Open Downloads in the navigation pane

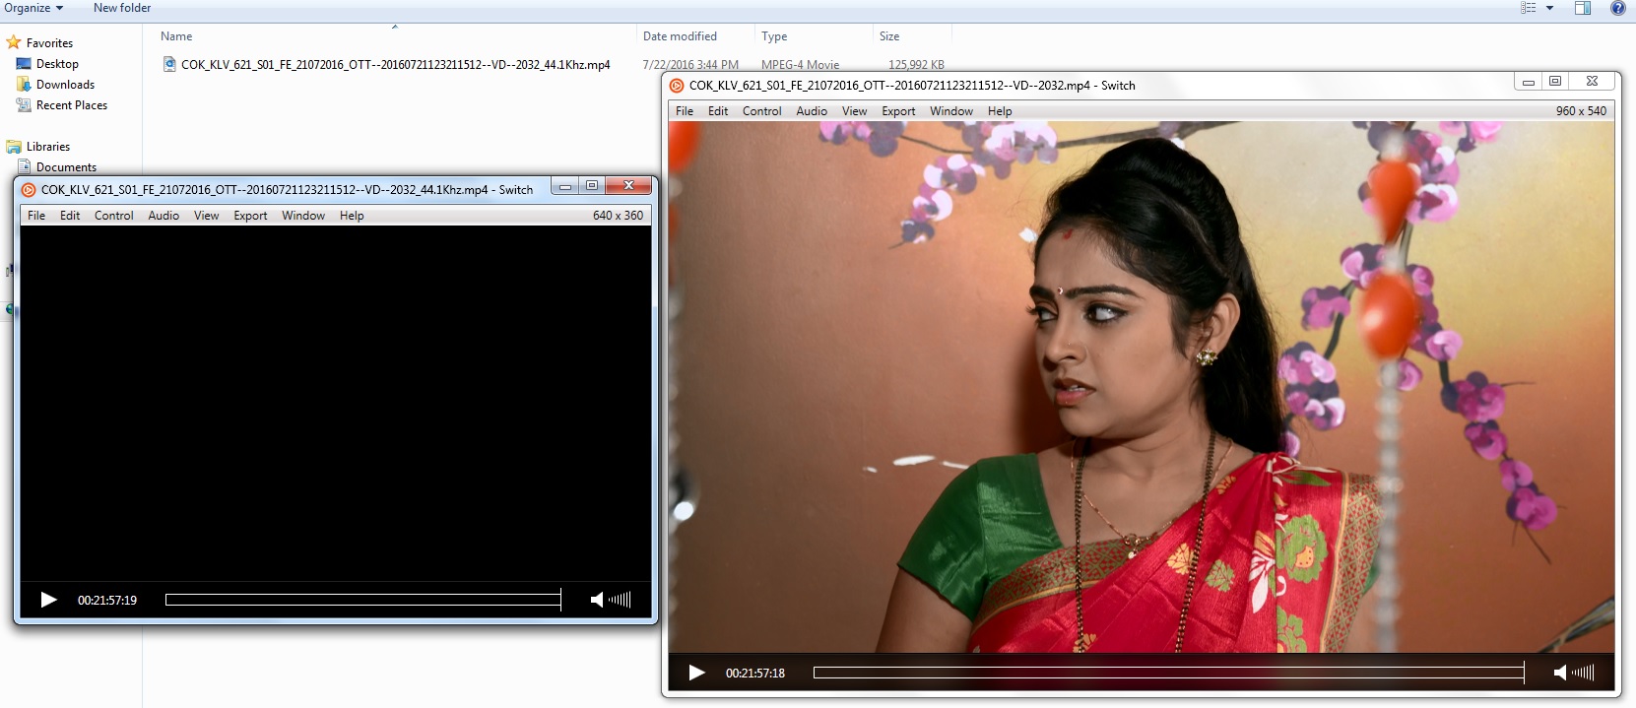click(65, 85)
